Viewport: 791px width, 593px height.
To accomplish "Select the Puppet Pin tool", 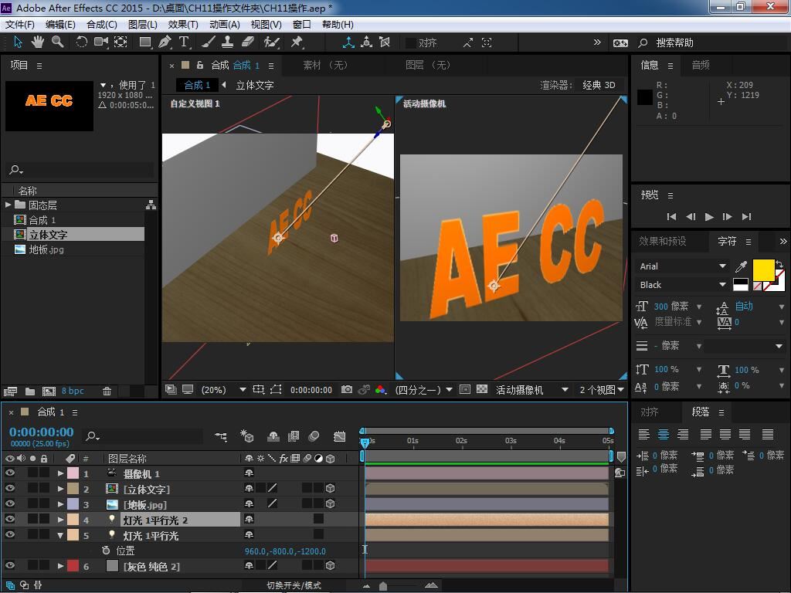I will [297, 42].
